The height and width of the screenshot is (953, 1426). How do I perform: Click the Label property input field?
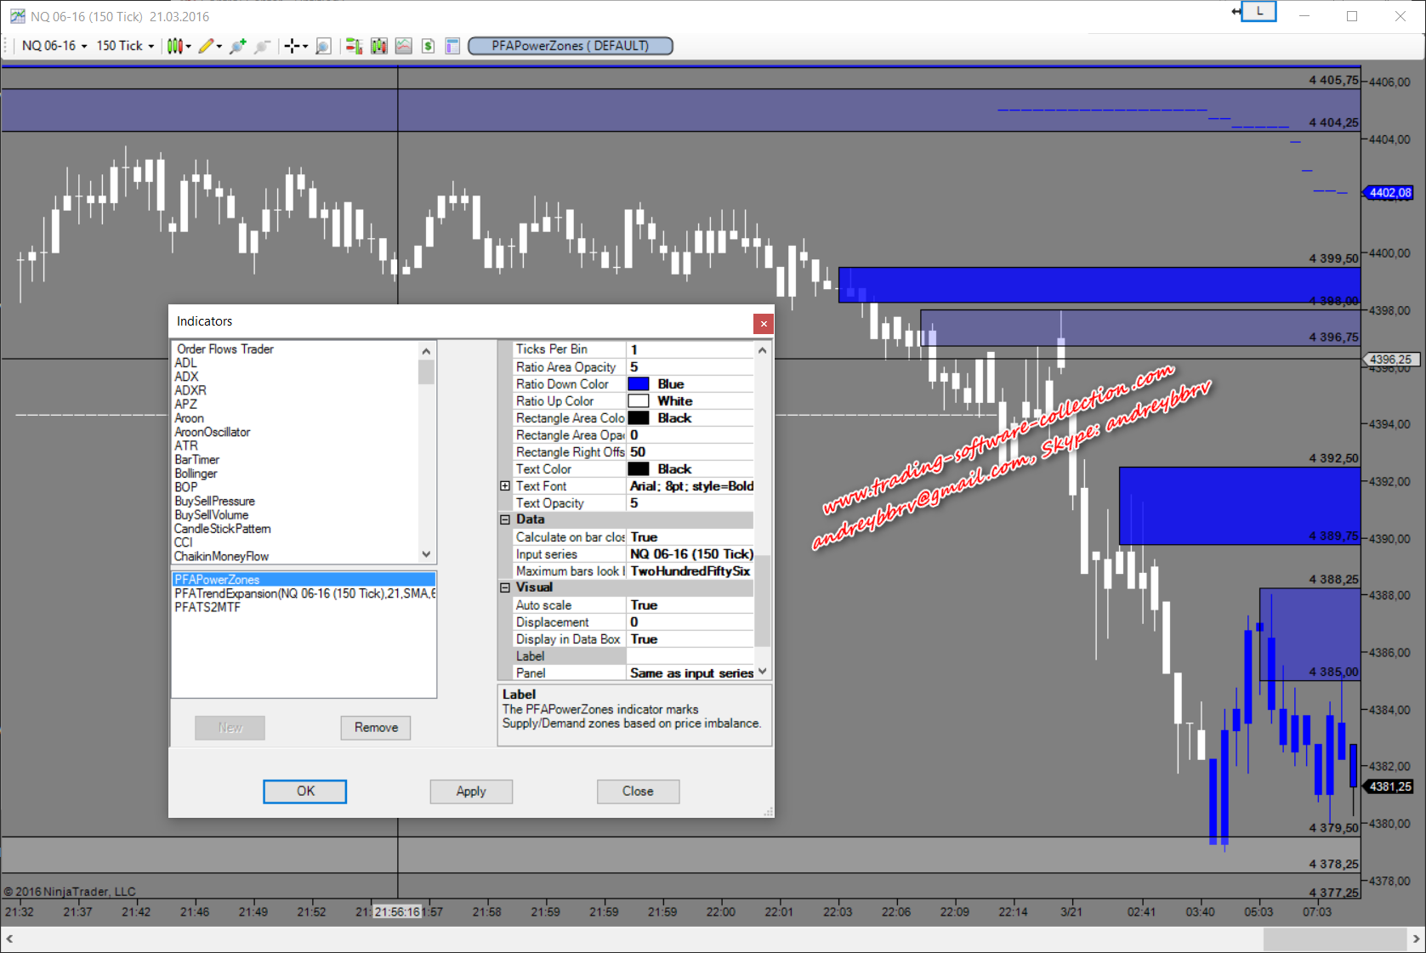click(x=690, y=656)
